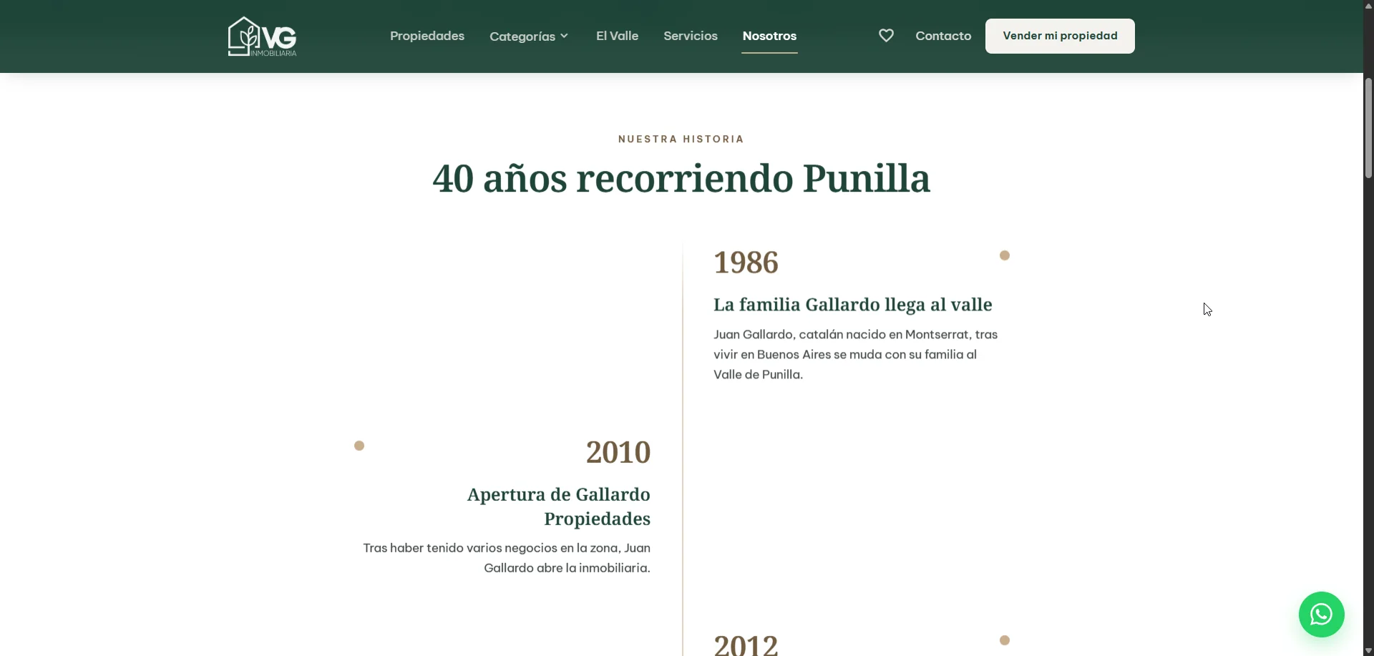Go to the Propiedades page
The width and height of the screenshot is (1374, 656).
pyautogui.click(x=427, y=36)
